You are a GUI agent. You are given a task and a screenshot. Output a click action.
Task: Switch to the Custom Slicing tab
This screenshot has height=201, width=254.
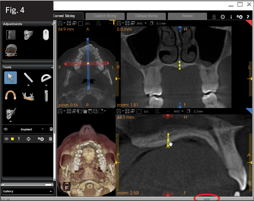click(x=105, y=16)
